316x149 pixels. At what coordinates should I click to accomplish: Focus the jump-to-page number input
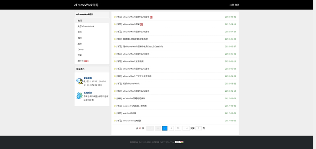[199, 128]
